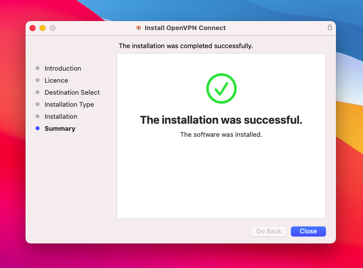The image size is (363, 268).
Task: Click 'The installation was completed successfully.' text
Action: (x=186, y=46)
